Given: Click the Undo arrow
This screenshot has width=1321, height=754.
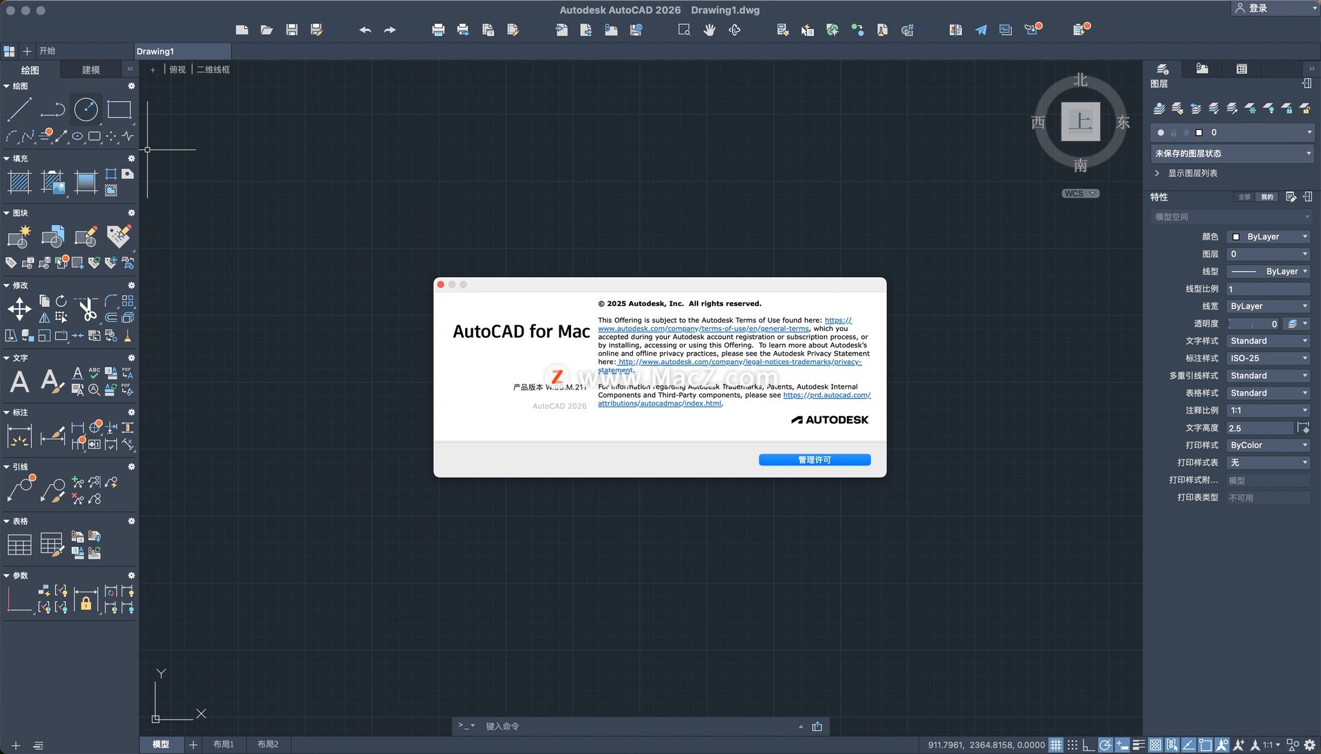Looking at the screenshot, I should coord(365,30).
